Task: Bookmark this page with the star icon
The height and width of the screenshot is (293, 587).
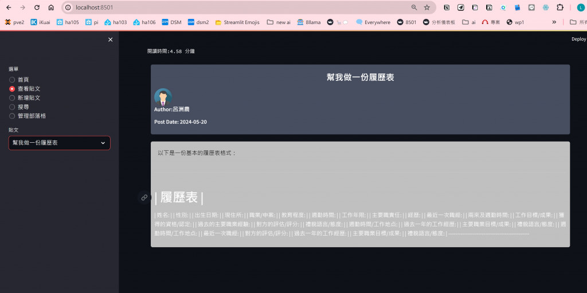Action: coord(426,7)
